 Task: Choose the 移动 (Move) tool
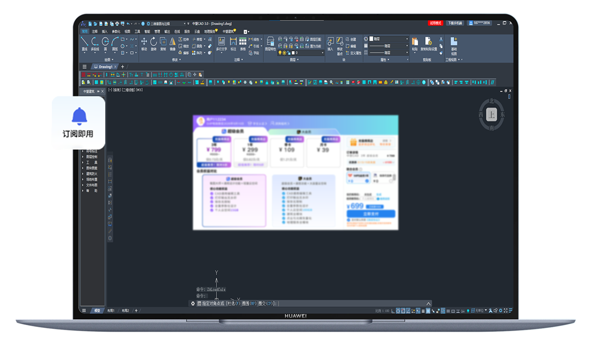144,44
